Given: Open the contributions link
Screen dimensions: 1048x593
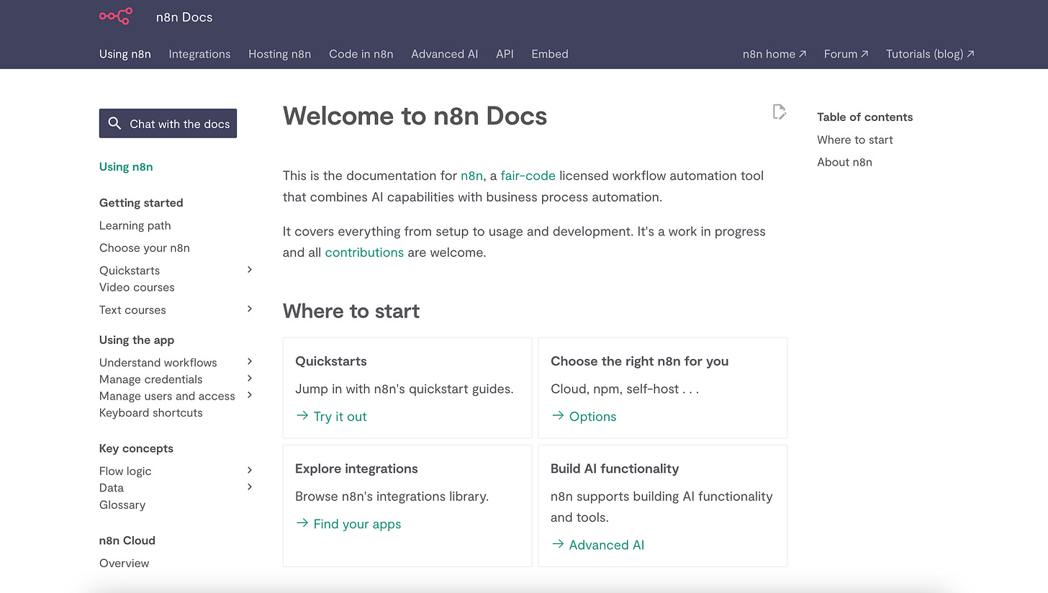Looking at the screenshot, I should point(364,253).
